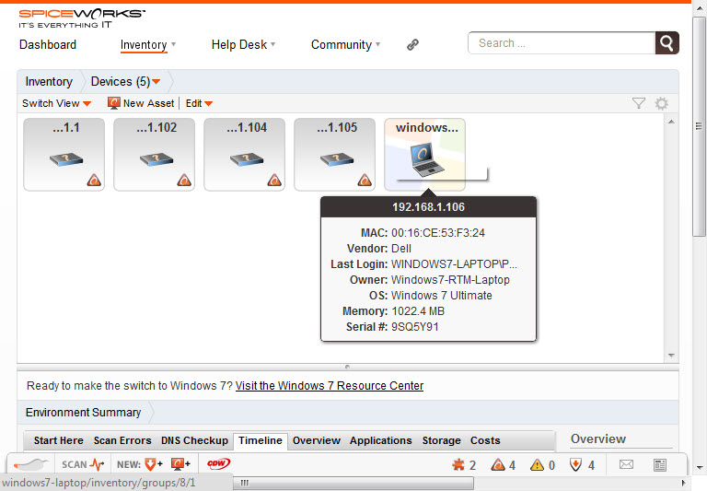Open the Edit dropdown

click(199, 103)
